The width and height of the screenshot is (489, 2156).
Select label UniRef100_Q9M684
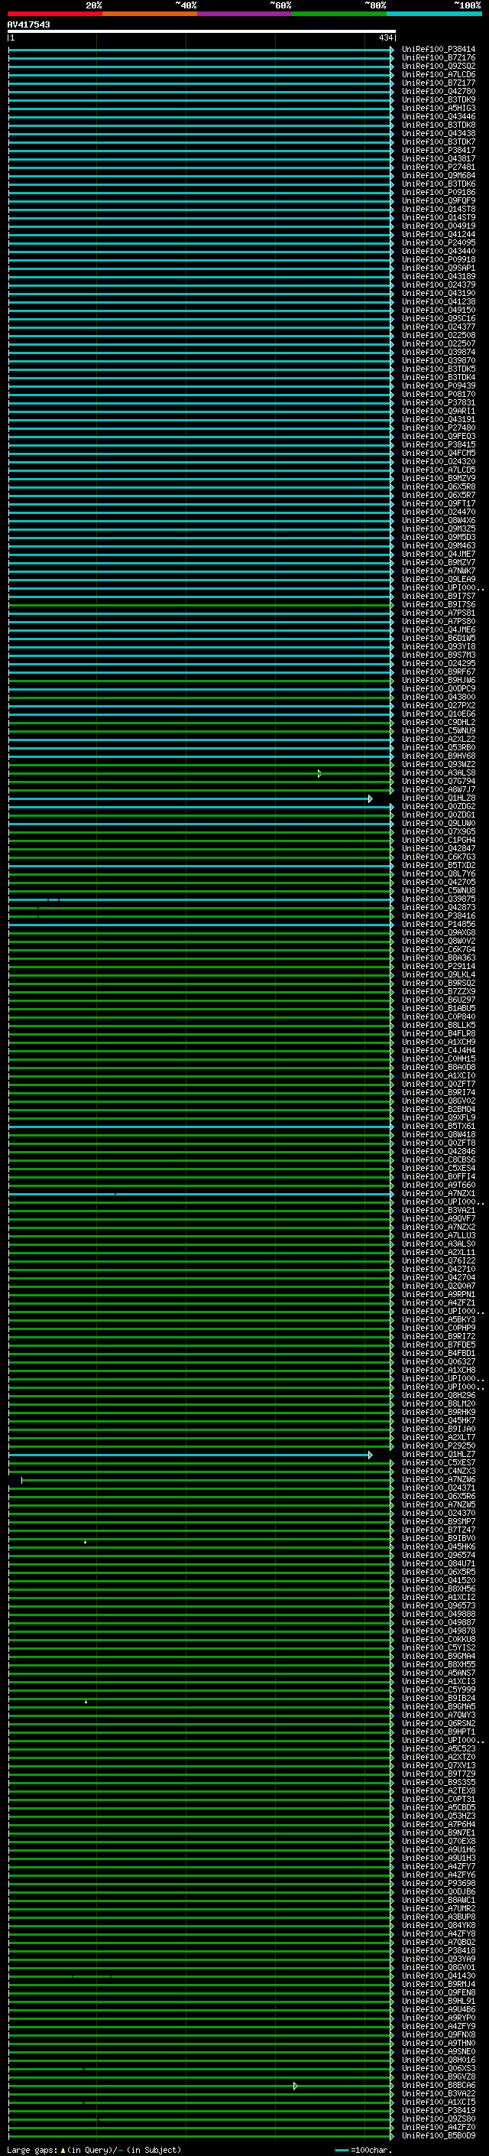click(439, 176)
